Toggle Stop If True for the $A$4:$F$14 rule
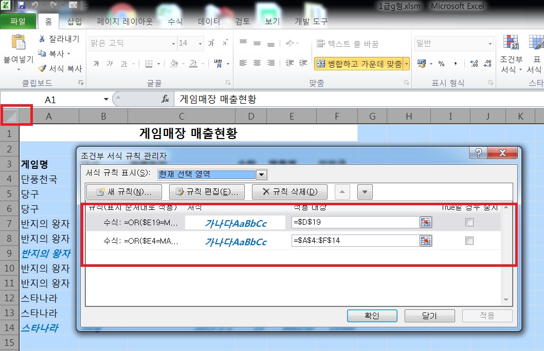The height and width of the screenshot is (351, 544). [x=469, y=241]
